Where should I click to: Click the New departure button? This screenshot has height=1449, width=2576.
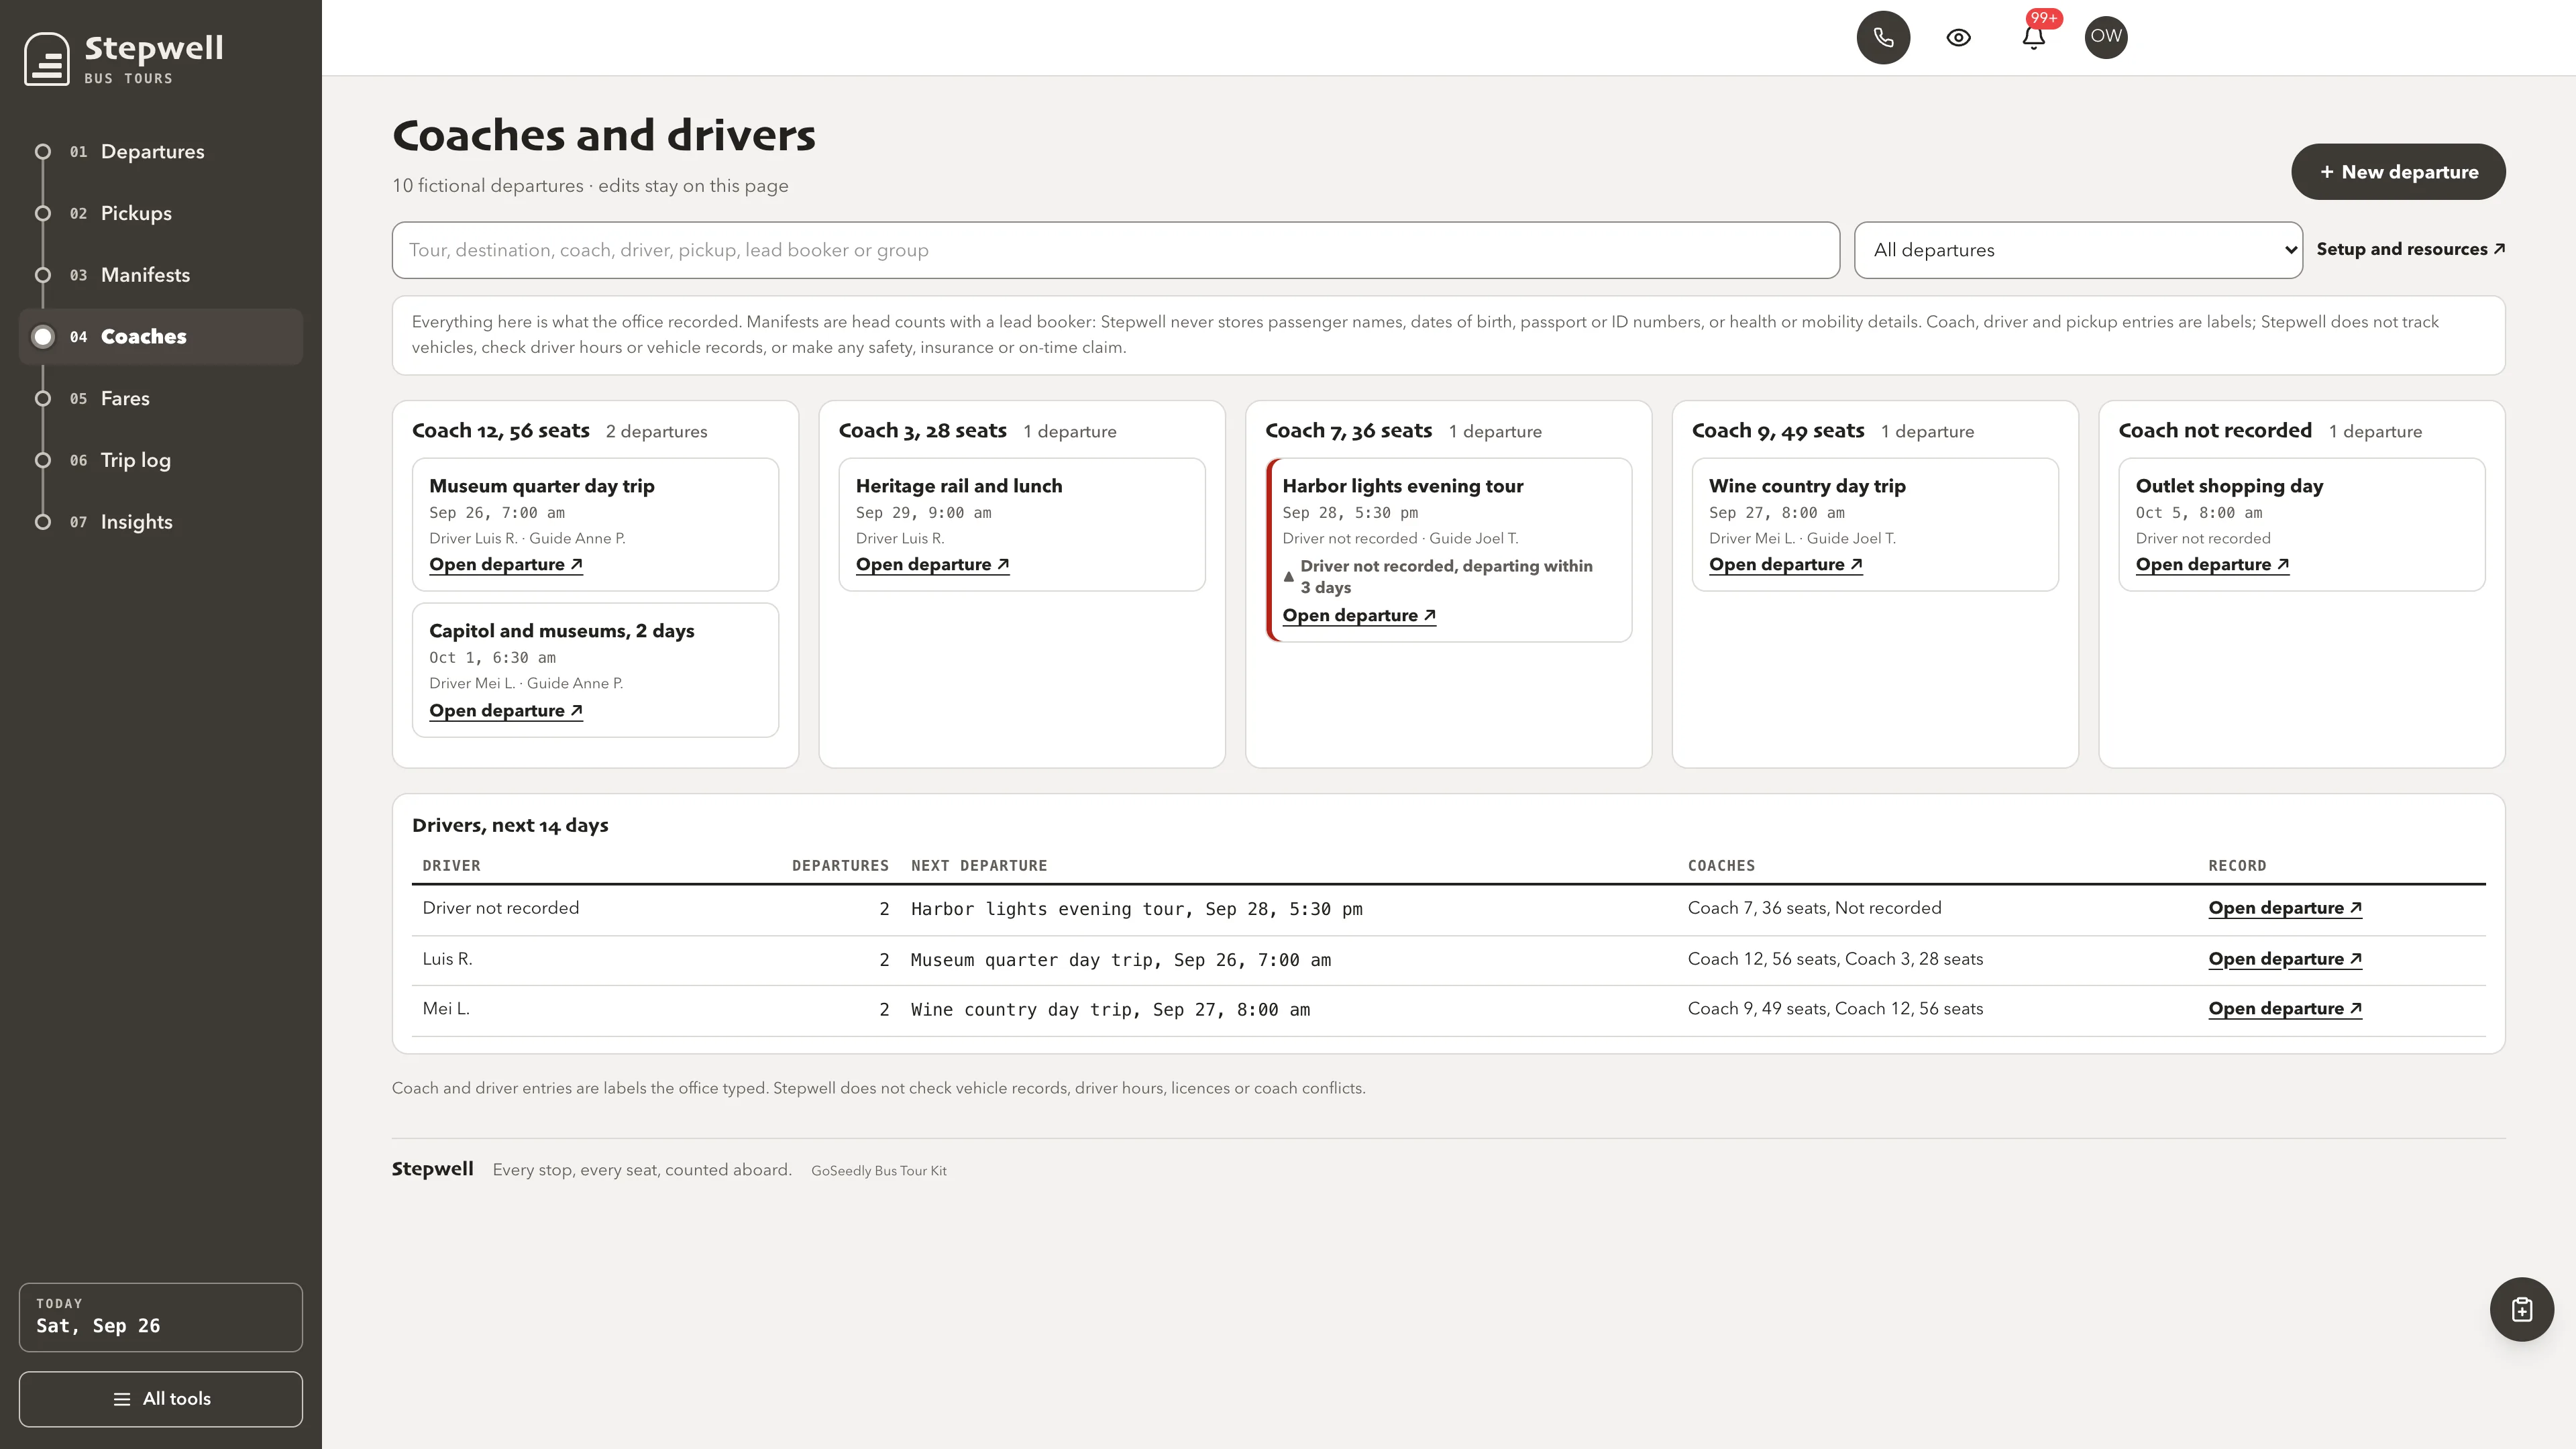2398,172
